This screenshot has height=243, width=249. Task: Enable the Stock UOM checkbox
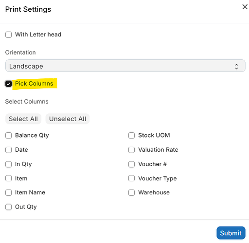coord(131,136)
